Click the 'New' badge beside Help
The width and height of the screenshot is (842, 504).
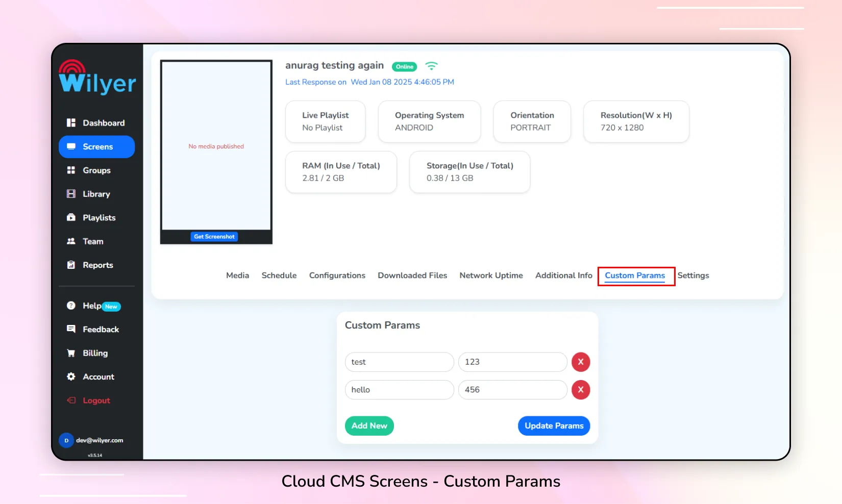click(111, 307)
